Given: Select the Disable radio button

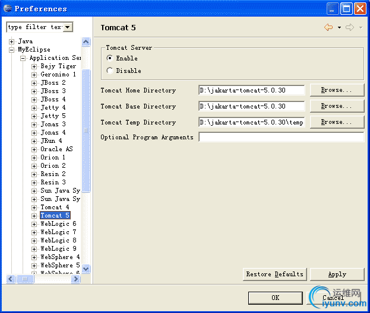Looking at the screenshot, I should pyautogui.click(x=110, y=71).
